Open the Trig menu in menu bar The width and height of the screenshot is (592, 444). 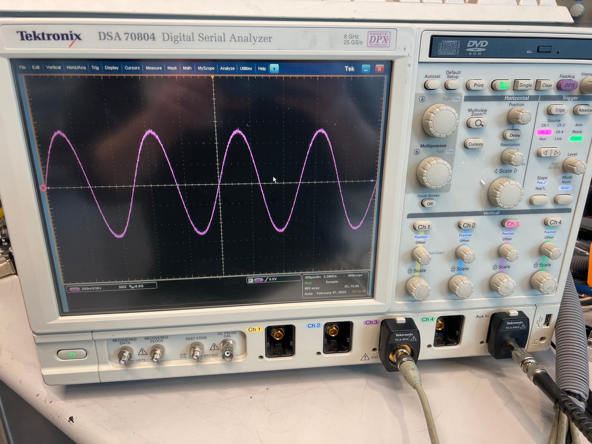[95, 68]
